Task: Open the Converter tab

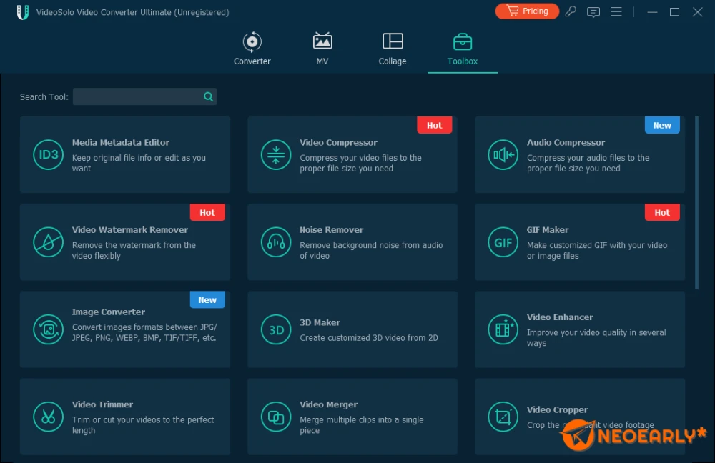Action: pyautogui.click(x=252, y=49)
